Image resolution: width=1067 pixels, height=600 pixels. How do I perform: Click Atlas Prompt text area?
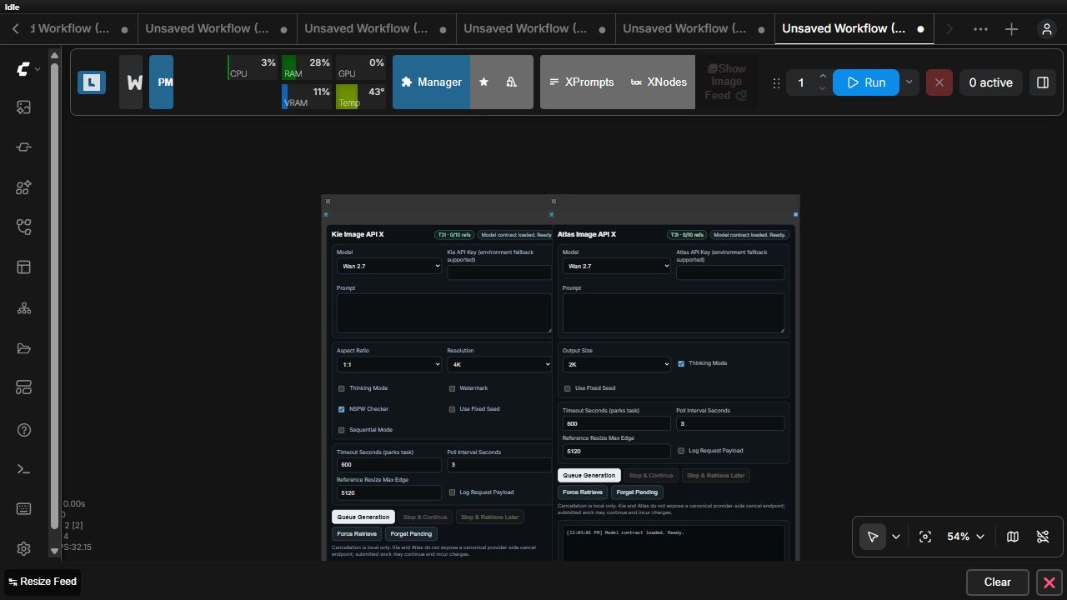coord(674,313)
